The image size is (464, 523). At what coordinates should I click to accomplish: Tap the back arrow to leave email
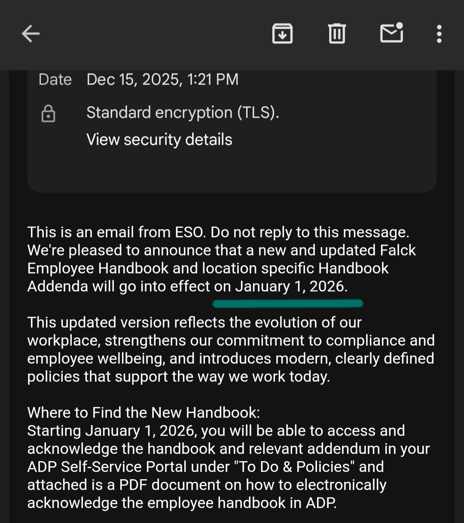click(31, 34)
